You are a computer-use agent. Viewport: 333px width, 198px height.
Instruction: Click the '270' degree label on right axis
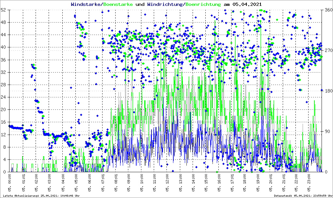327,51
